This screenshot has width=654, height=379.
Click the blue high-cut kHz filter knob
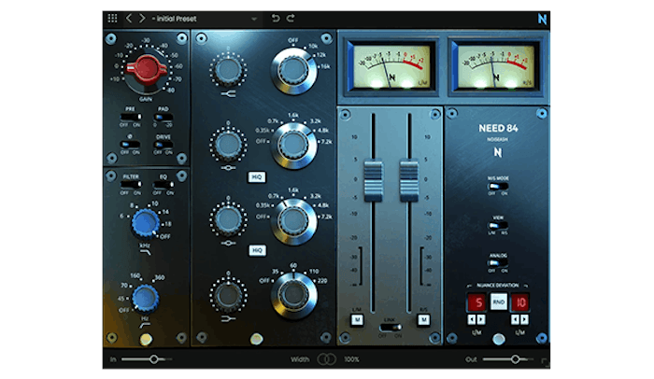coord(144,220)
